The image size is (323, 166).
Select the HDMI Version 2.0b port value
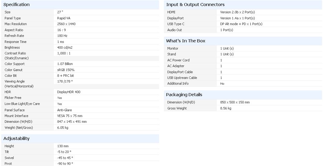click(x=237, y=12)
